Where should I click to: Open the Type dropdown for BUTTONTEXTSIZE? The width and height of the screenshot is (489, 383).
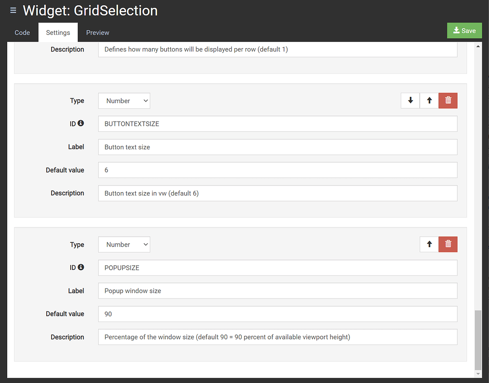(124, 101)
